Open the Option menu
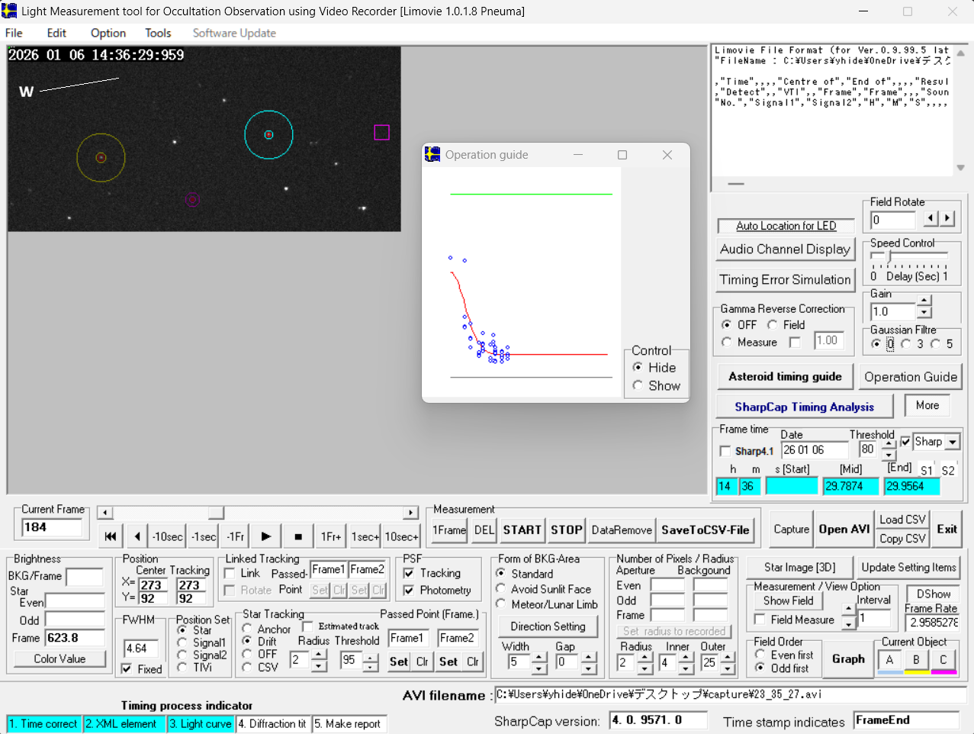This screenshot has width=974, height=734. (x=108, y=33)
